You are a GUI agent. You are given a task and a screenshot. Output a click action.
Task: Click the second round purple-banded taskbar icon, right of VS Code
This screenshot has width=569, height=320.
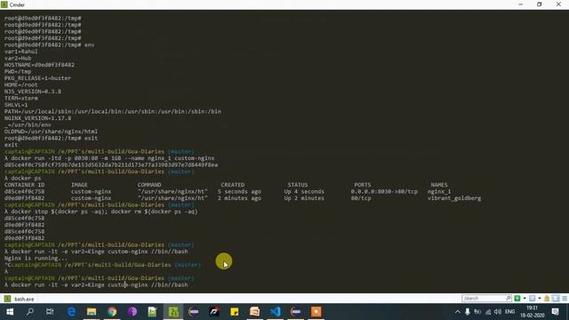[x=296, y=312]
